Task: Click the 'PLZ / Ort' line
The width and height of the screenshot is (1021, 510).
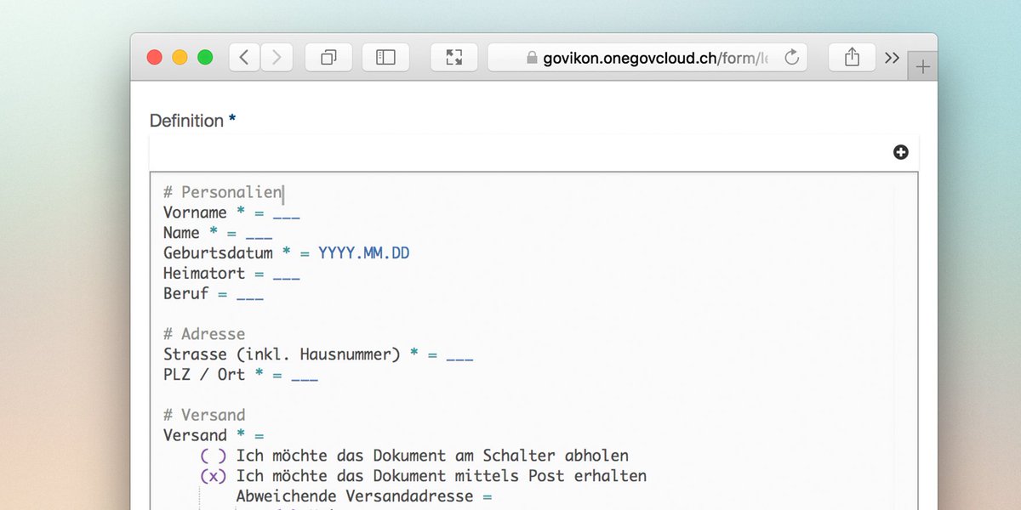Action: click(x=241, y=375)
